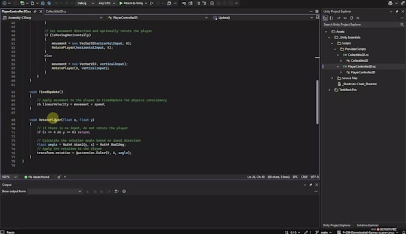406x234 pixels.
Task: Collapse the _Unity Essentials folder
Action: (x=329, y=38)
